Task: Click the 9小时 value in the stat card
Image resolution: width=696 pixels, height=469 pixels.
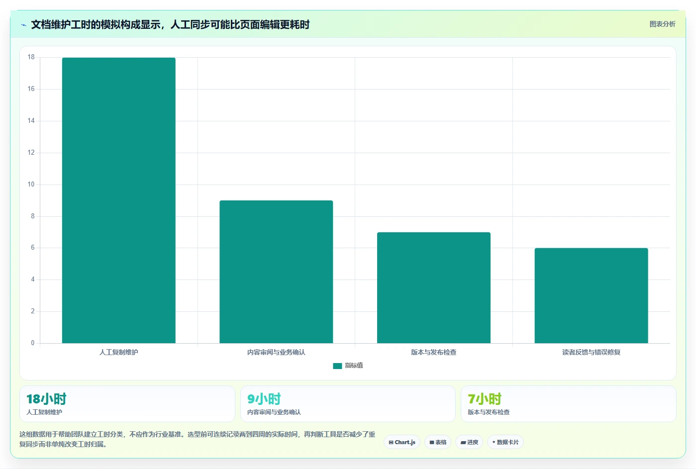Action: pyautogui.click(x=264, y=399)
